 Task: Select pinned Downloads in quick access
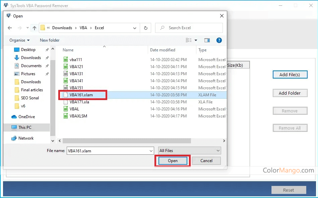31,58
